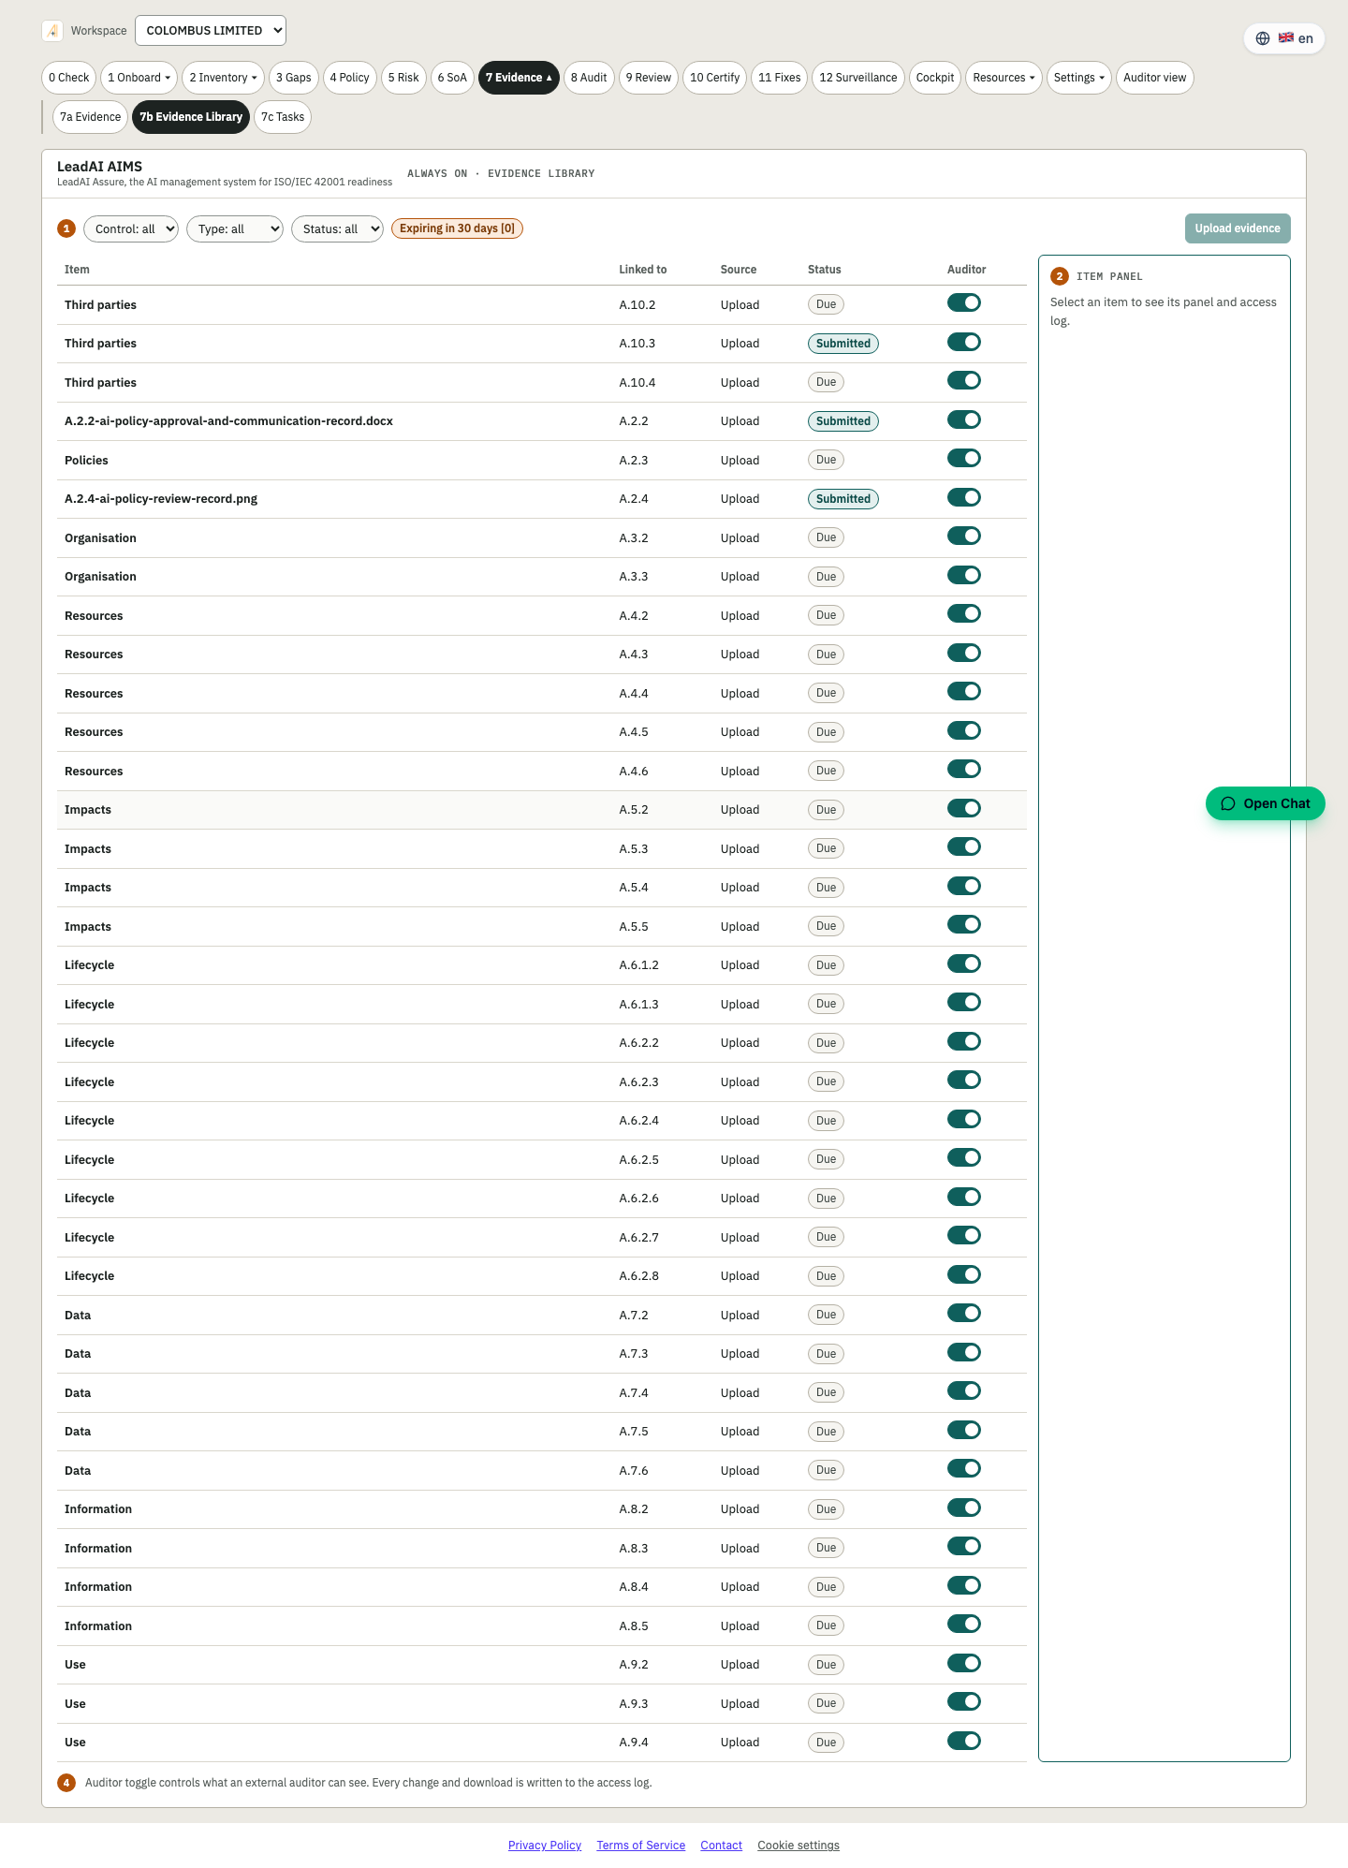Open the Open Chat widget
1348x1868 pixels.
coord(1266,803)
